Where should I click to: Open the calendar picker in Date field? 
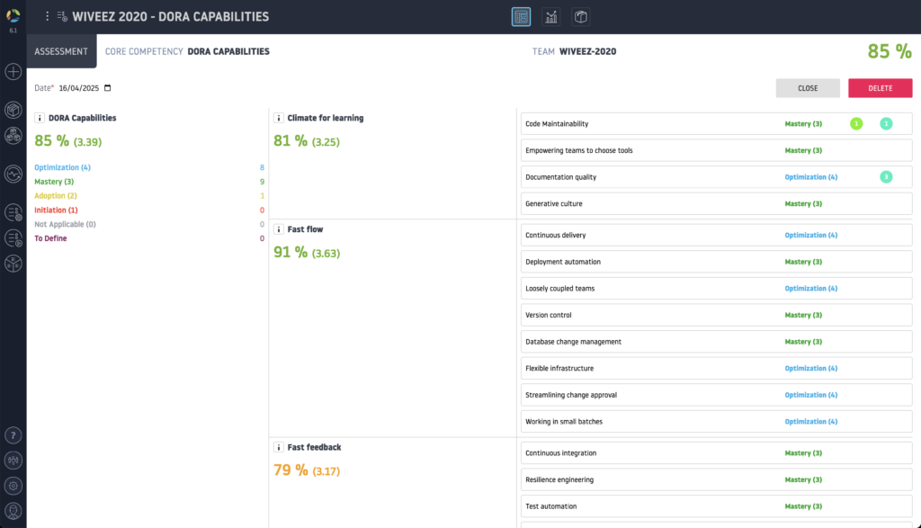[108, 88]
